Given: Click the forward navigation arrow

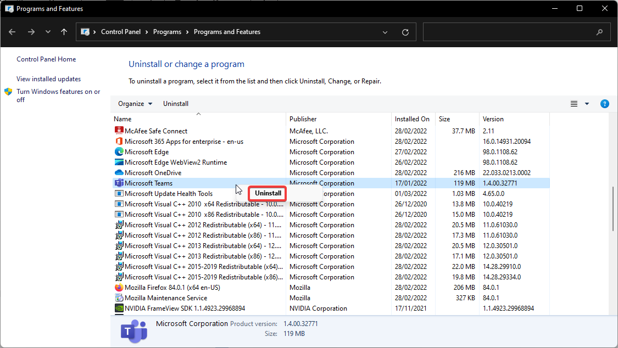Looking at the screenshot, I should point(31,32).
